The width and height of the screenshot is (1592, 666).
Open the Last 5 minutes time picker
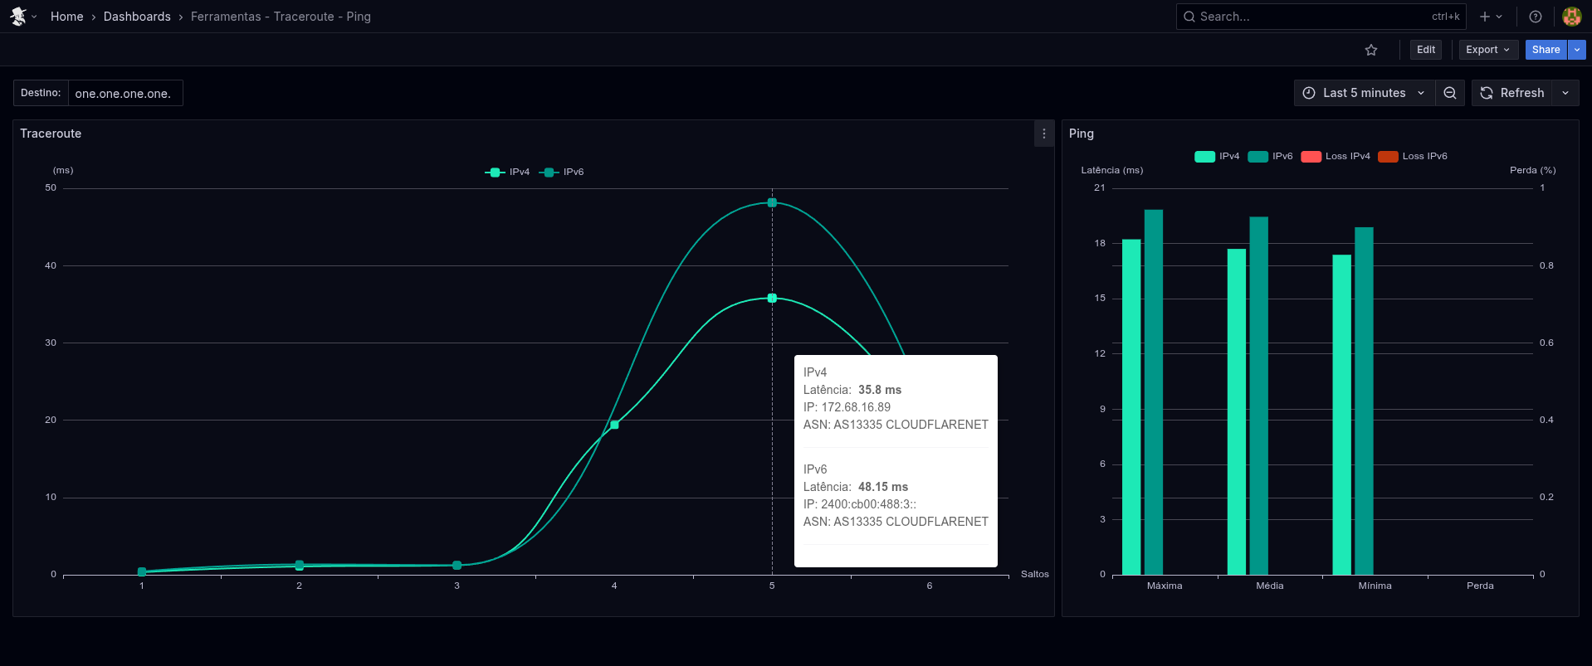point(1364,93)
